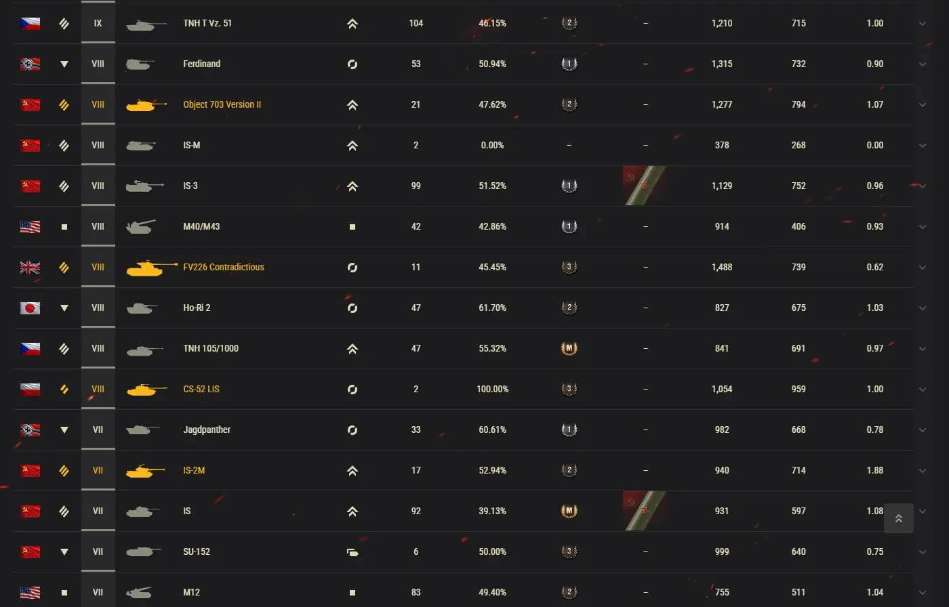Click the IS-3 Soviet medal ribbon thumbnail
This screenshot has height=607, width=949.
tap(645, 186)
